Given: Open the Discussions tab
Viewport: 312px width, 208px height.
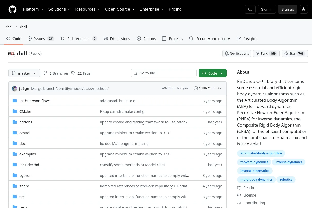Looking at the screenshot, I should click(117, 39).
